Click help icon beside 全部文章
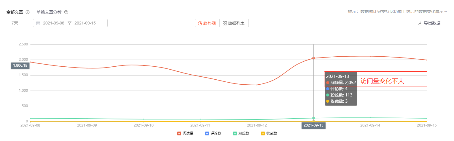This screenshot has width=454, height=141. click(28, 12)
